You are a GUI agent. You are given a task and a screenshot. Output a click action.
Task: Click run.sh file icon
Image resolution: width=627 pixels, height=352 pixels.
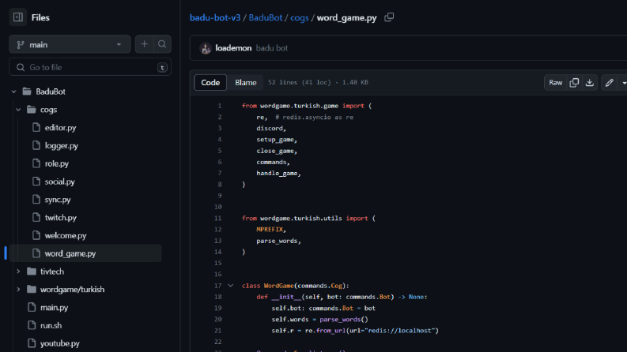pos(32,325)
